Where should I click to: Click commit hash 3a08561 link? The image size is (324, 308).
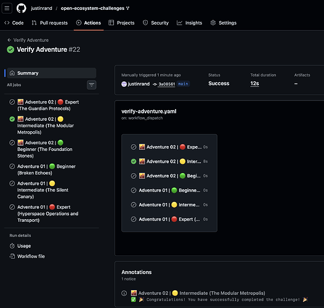tap(166, 84)
